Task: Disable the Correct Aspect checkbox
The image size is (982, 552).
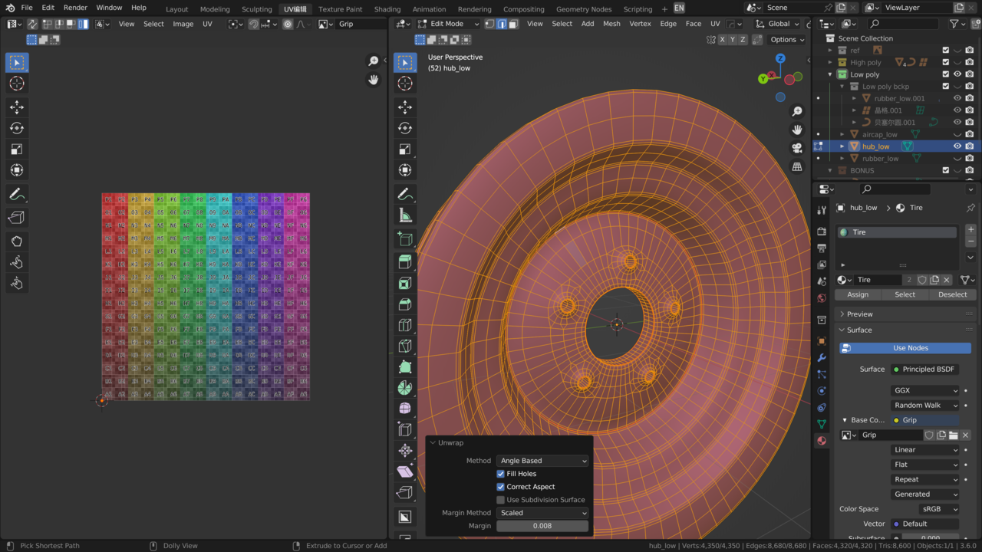Action: tap(501, 487)
